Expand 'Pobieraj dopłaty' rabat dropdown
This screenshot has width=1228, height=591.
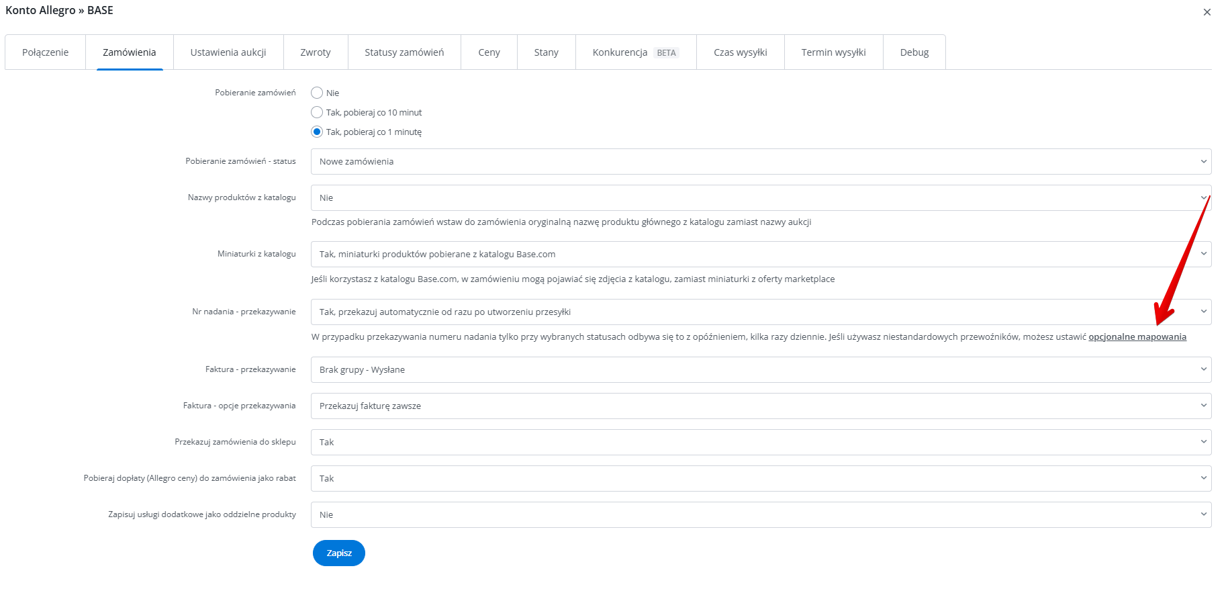pyautogui.click(x=760, y=478)
